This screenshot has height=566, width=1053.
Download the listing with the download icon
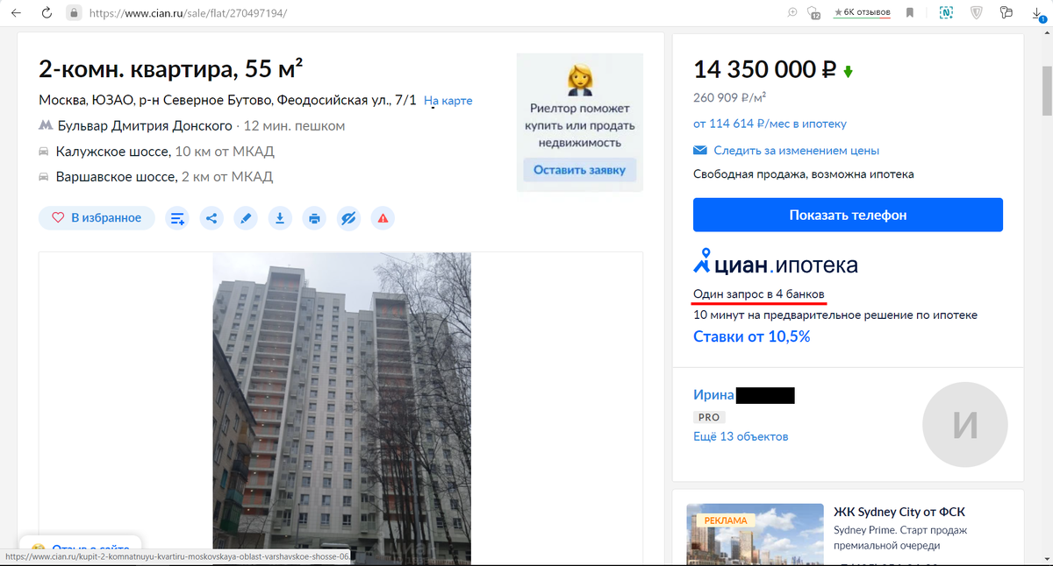coord(280,218)
